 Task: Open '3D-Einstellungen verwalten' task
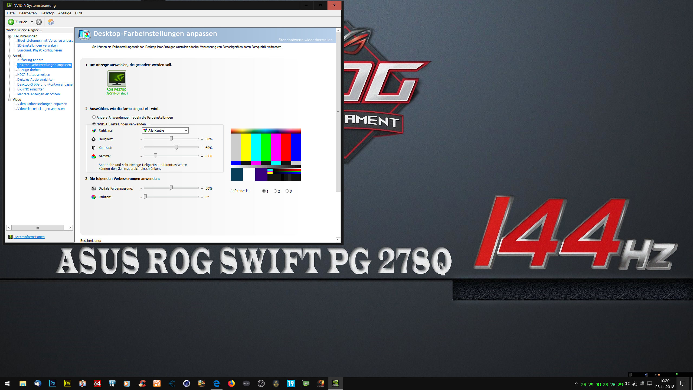coord(37,45)
